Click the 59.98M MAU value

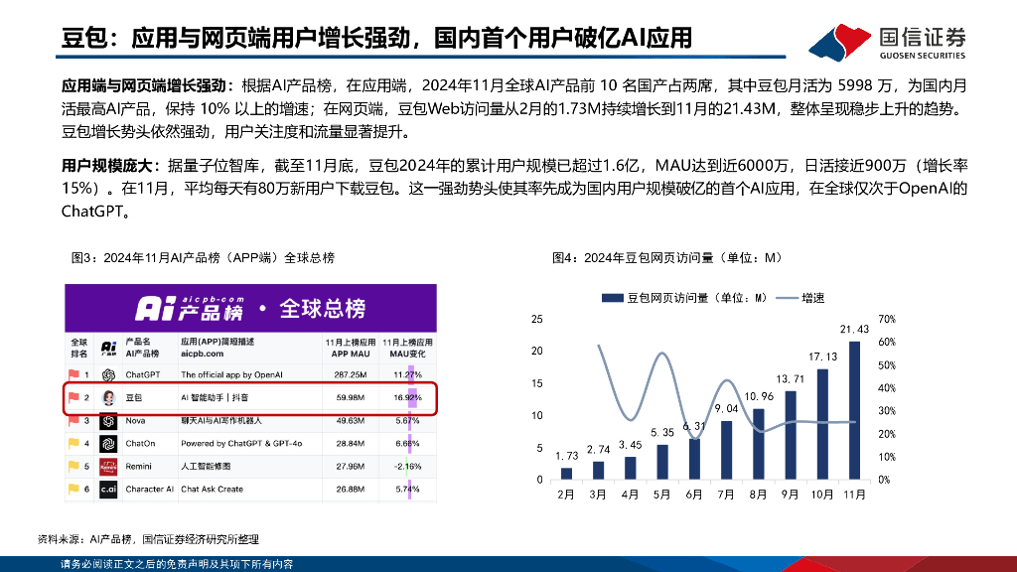tap(351, 397)
